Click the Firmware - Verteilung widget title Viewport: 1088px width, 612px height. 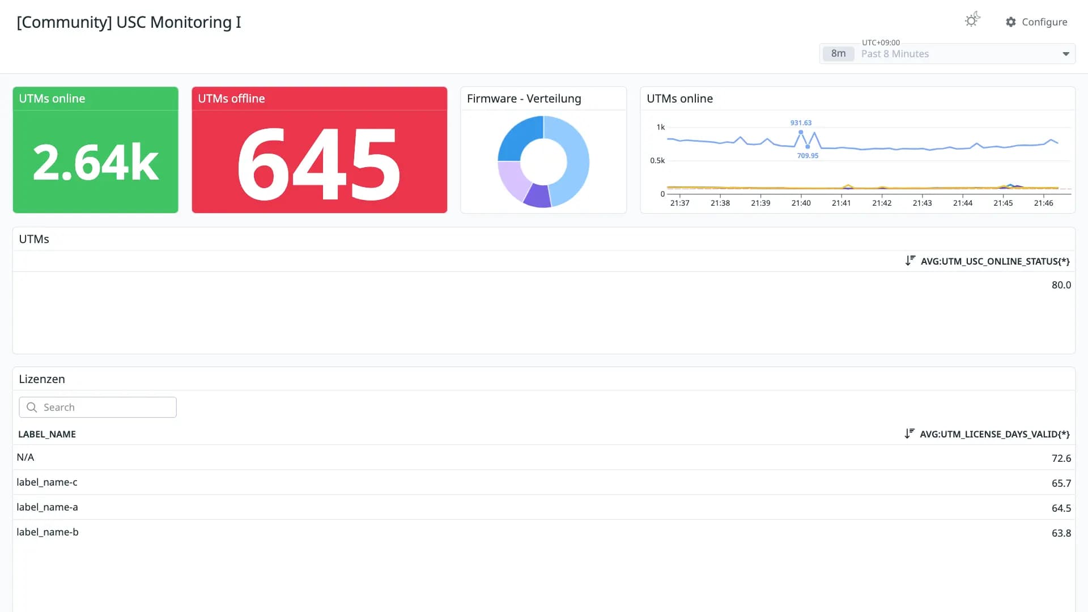[524, 99]
